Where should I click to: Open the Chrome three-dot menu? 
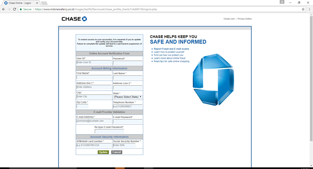click(309, 9)
